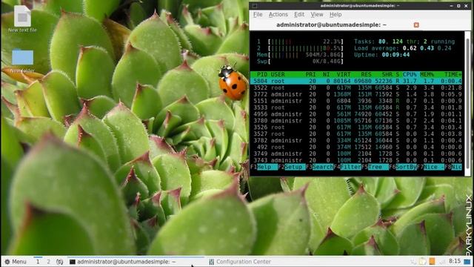Select the process row with PID 3522
Viewport: 474px width, 267px height.
(356, 88)
